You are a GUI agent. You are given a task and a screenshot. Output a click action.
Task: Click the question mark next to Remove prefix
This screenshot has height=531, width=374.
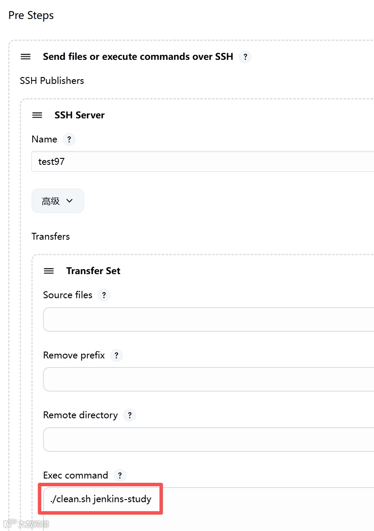click(x=116, y=355)
